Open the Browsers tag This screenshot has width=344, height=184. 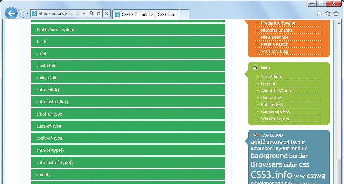tap(266, 164)
